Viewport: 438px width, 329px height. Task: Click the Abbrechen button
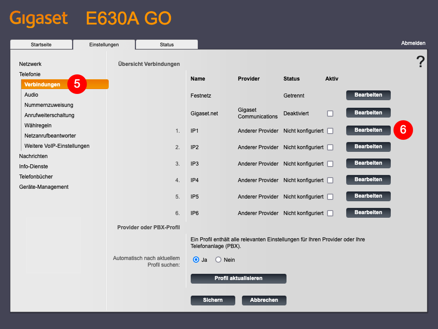[264, 300]
